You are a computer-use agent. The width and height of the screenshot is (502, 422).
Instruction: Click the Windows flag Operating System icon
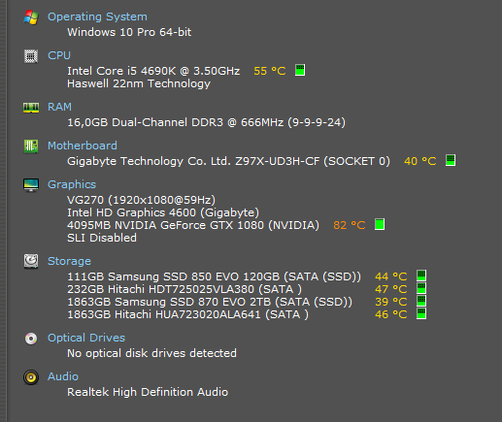tap(31, 17)
